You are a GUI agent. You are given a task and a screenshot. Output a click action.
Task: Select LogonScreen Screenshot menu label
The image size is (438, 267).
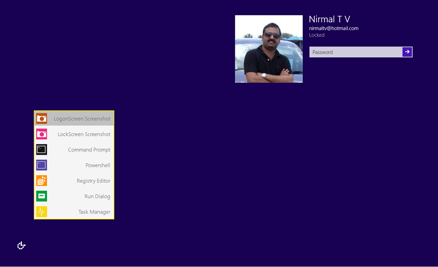(x=82, y=119)
